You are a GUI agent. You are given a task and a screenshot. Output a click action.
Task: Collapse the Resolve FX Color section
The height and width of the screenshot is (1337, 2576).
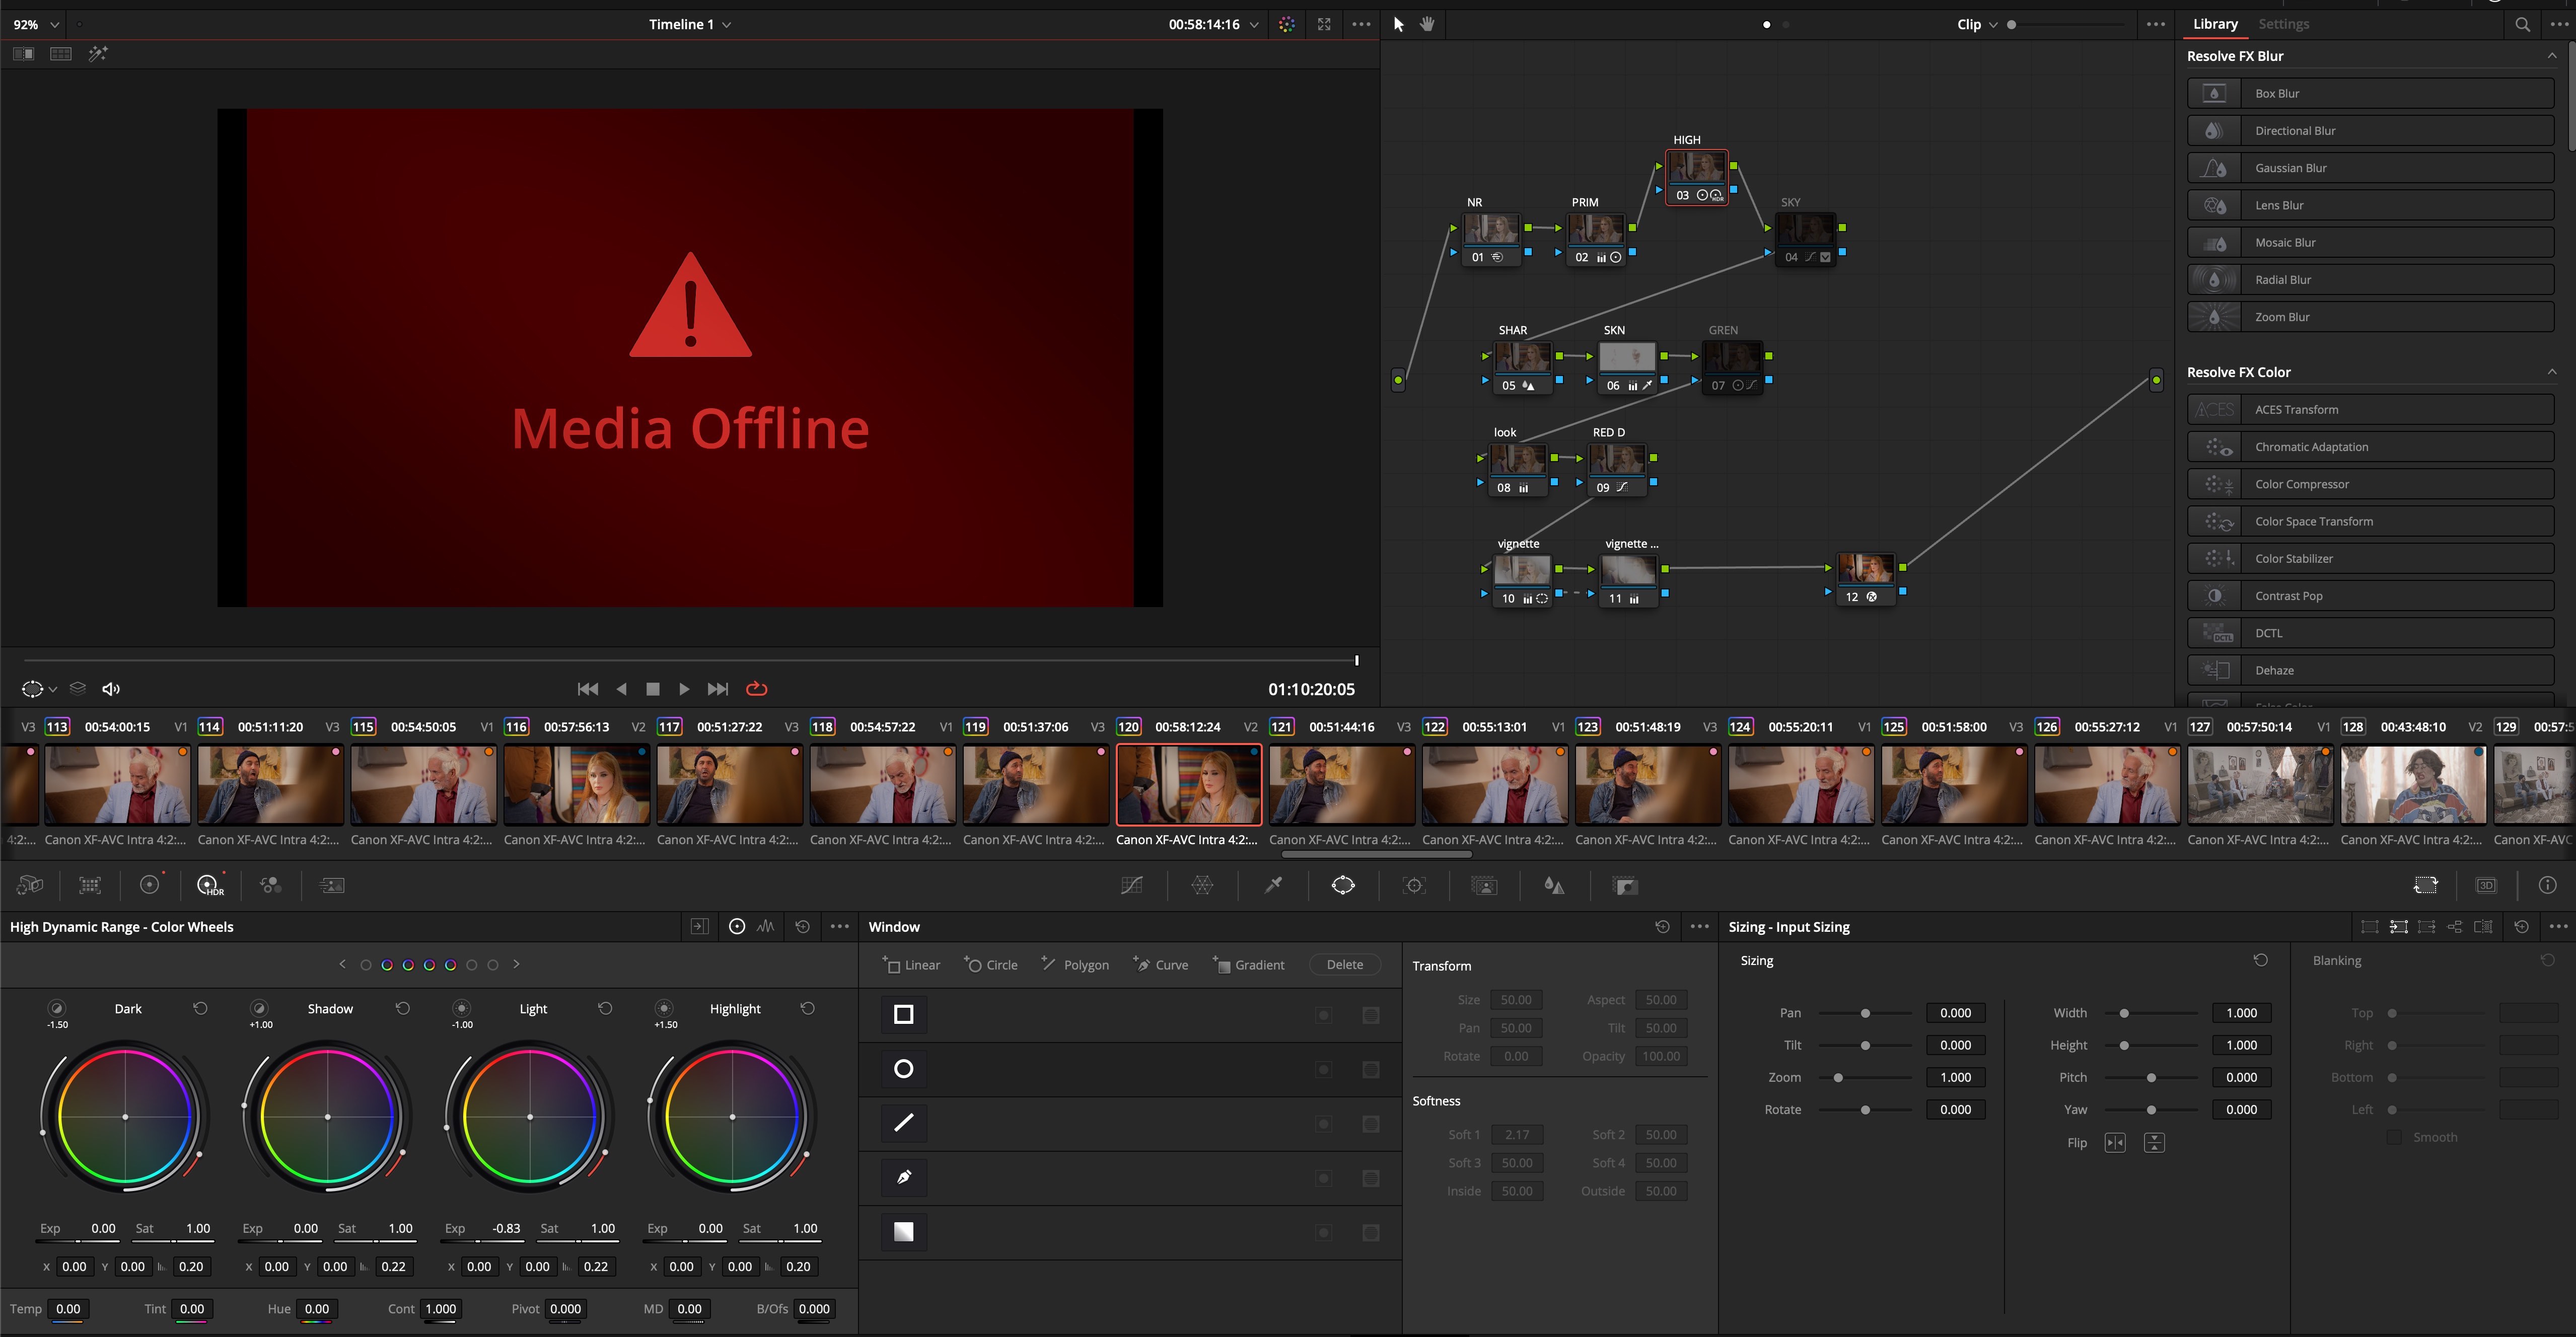2551,372
